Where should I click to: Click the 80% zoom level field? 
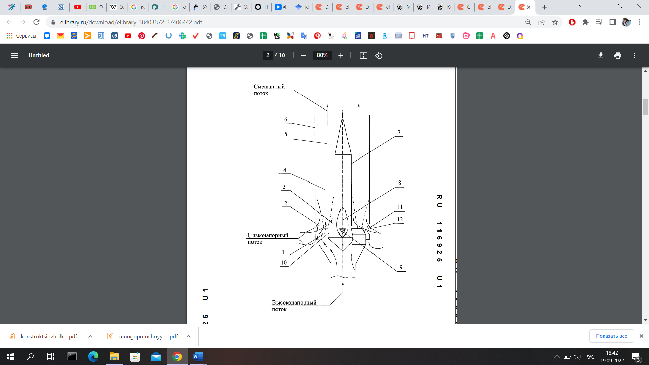[x=322, y=55]
